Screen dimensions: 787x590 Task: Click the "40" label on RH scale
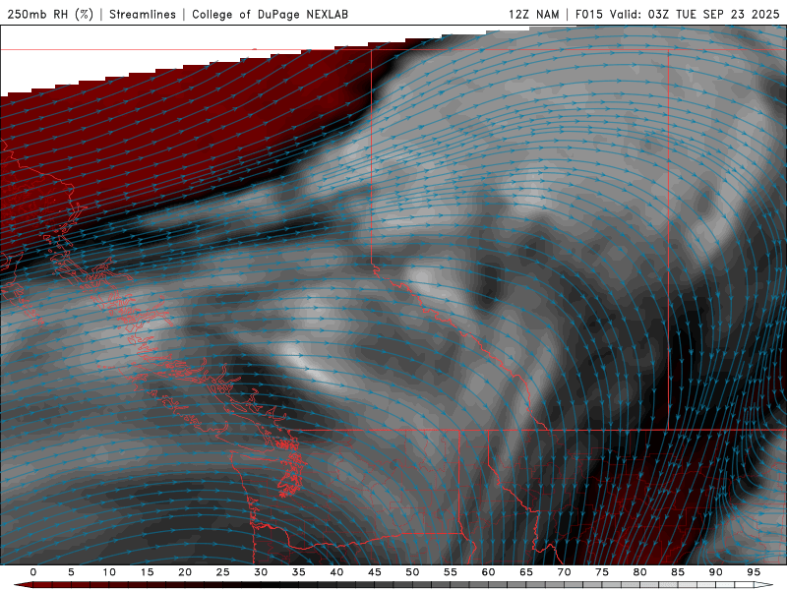tap(336, 572)
